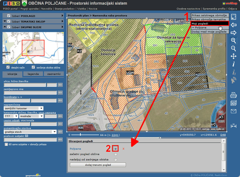The height and width of the screenshot is (177, 240).
Task: Click the zoom out magnifier tool
Action: tap(234, 48)
